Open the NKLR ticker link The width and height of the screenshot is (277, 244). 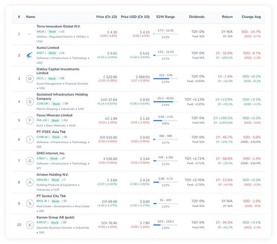[40, 32]
